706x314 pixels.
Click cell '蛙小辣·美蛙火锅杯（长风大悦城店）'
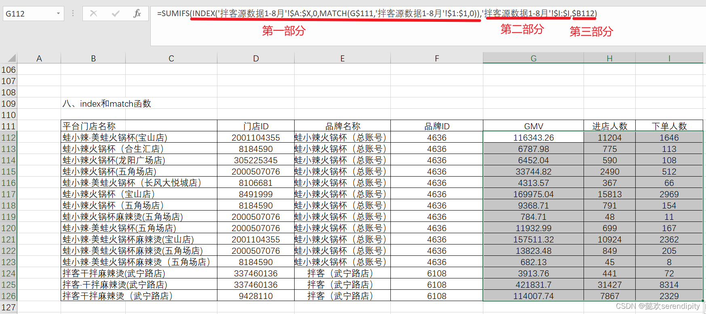click(139, 183)
